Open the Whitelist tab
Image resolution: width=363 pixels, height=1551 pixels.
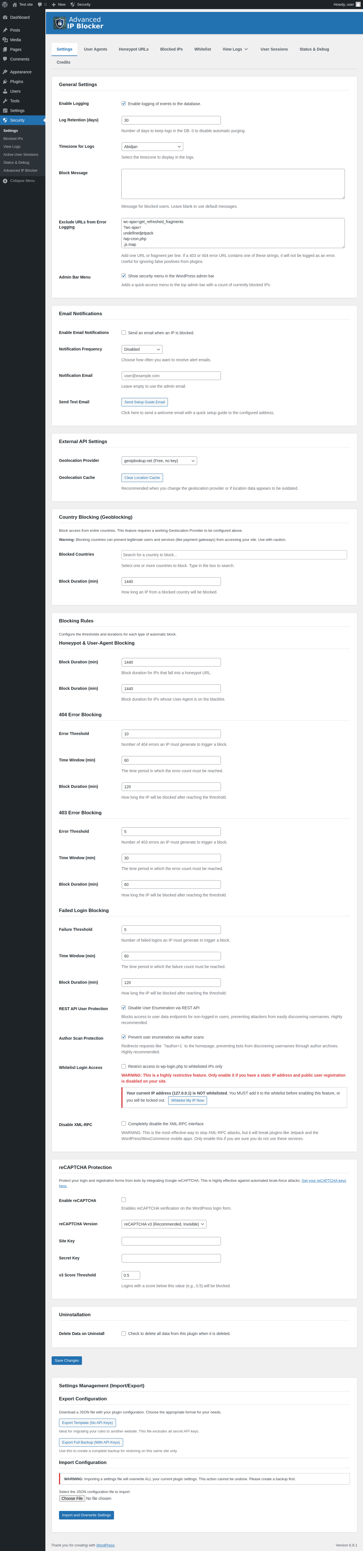tap(202, 49)
